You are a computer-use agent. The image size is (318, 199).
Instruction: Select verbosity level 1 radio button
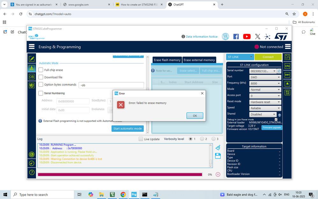click(191, 139)
